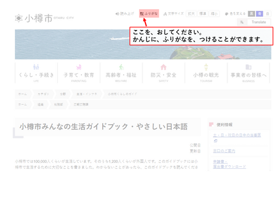Click the 小樽市 Otaru City logo
The height and width of the screenshot is (208, 277).
pos(44,18)
